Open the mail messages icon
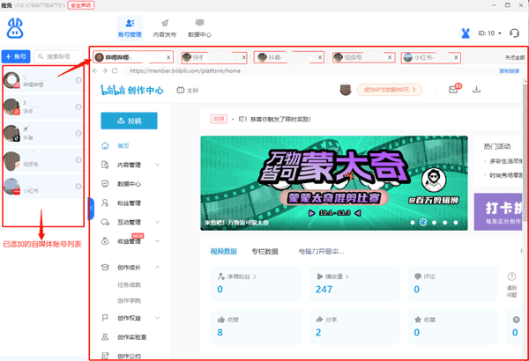The width and height of the screenshot is (529, 361). [x=454, y=89]
